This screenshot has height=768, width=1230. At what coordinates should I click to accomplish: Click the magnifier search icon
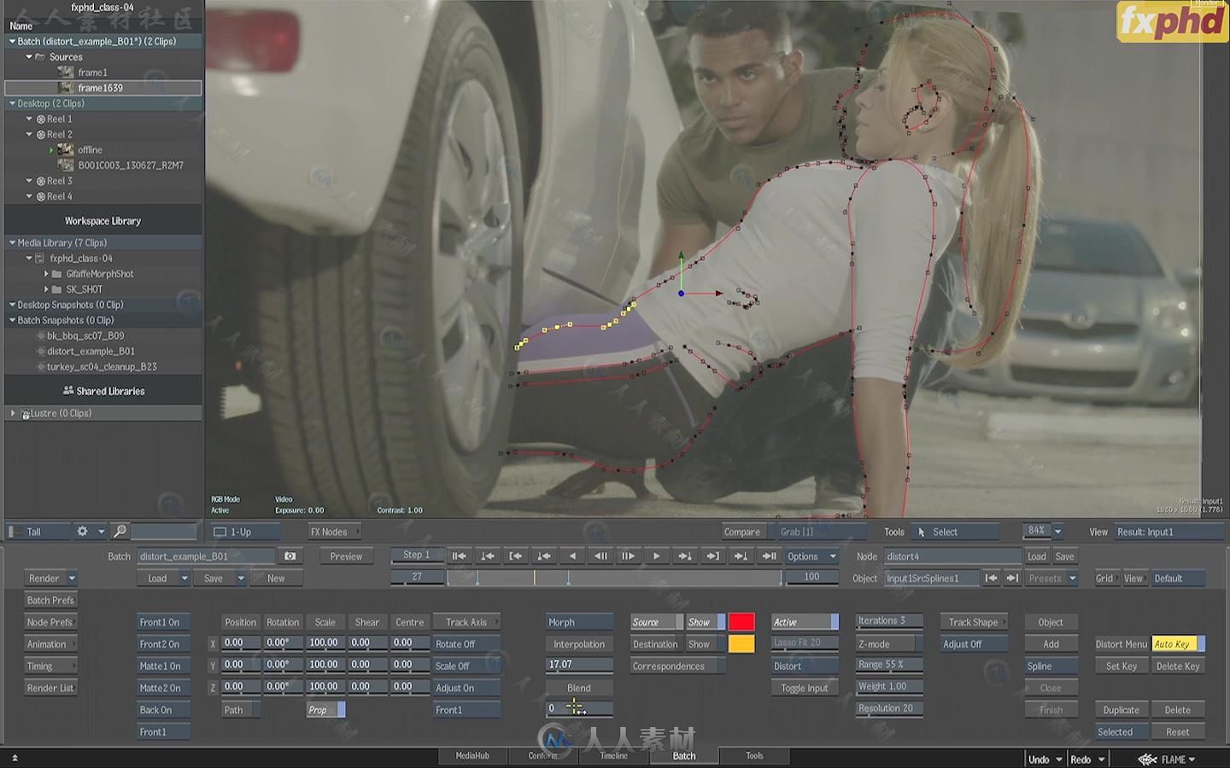click(x=120, y=532)
